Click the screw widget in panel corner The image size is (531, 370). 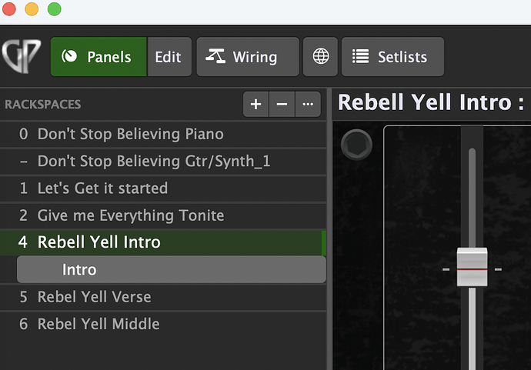point(356,143)
